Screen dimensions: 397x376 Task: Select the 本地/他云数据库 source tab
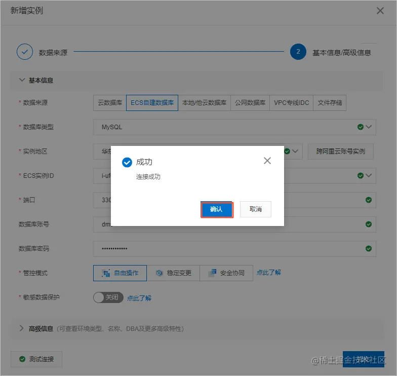pos(205,103)
